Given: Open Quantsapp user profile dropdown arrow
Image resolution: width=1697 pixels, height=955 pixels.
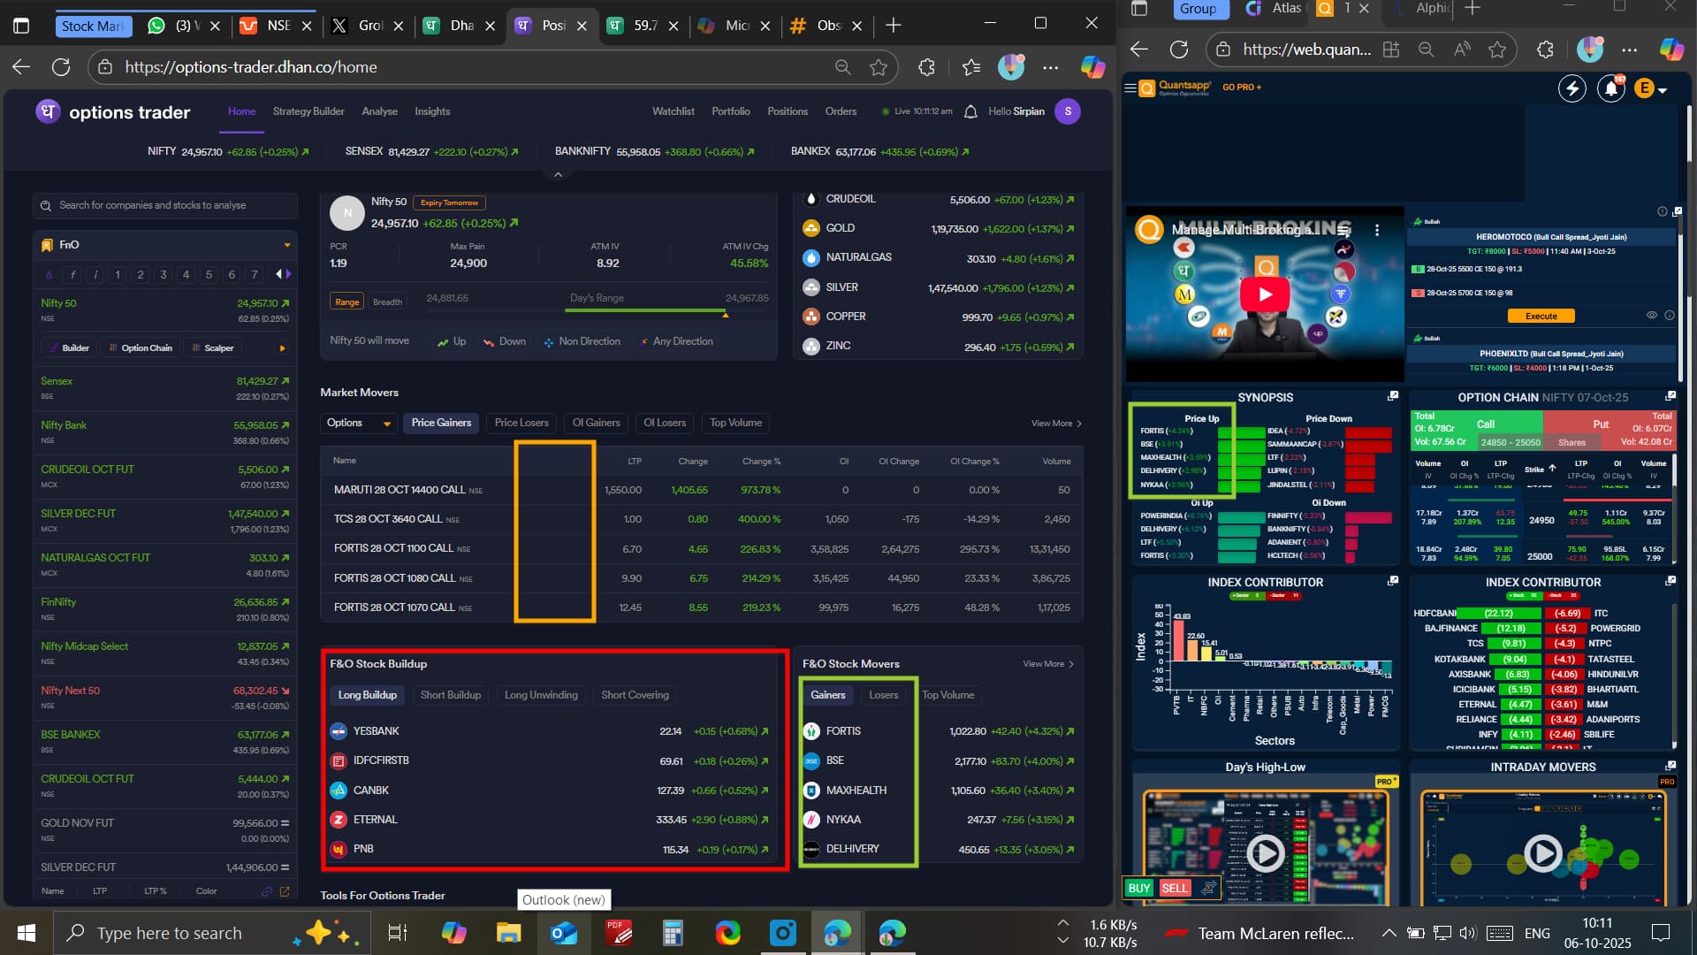Looking at the screenshot, I should pyautogui.click(x=1663, y=90).
